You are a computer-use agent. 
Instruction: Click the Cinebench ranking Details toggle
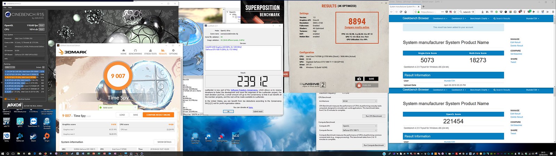coord(43,67)
